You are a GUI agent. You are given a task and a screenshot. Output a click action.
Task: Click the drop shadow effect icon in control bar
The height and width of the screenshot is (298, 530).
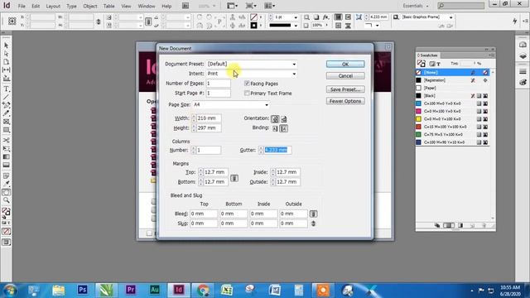click(x=316, y=17)
